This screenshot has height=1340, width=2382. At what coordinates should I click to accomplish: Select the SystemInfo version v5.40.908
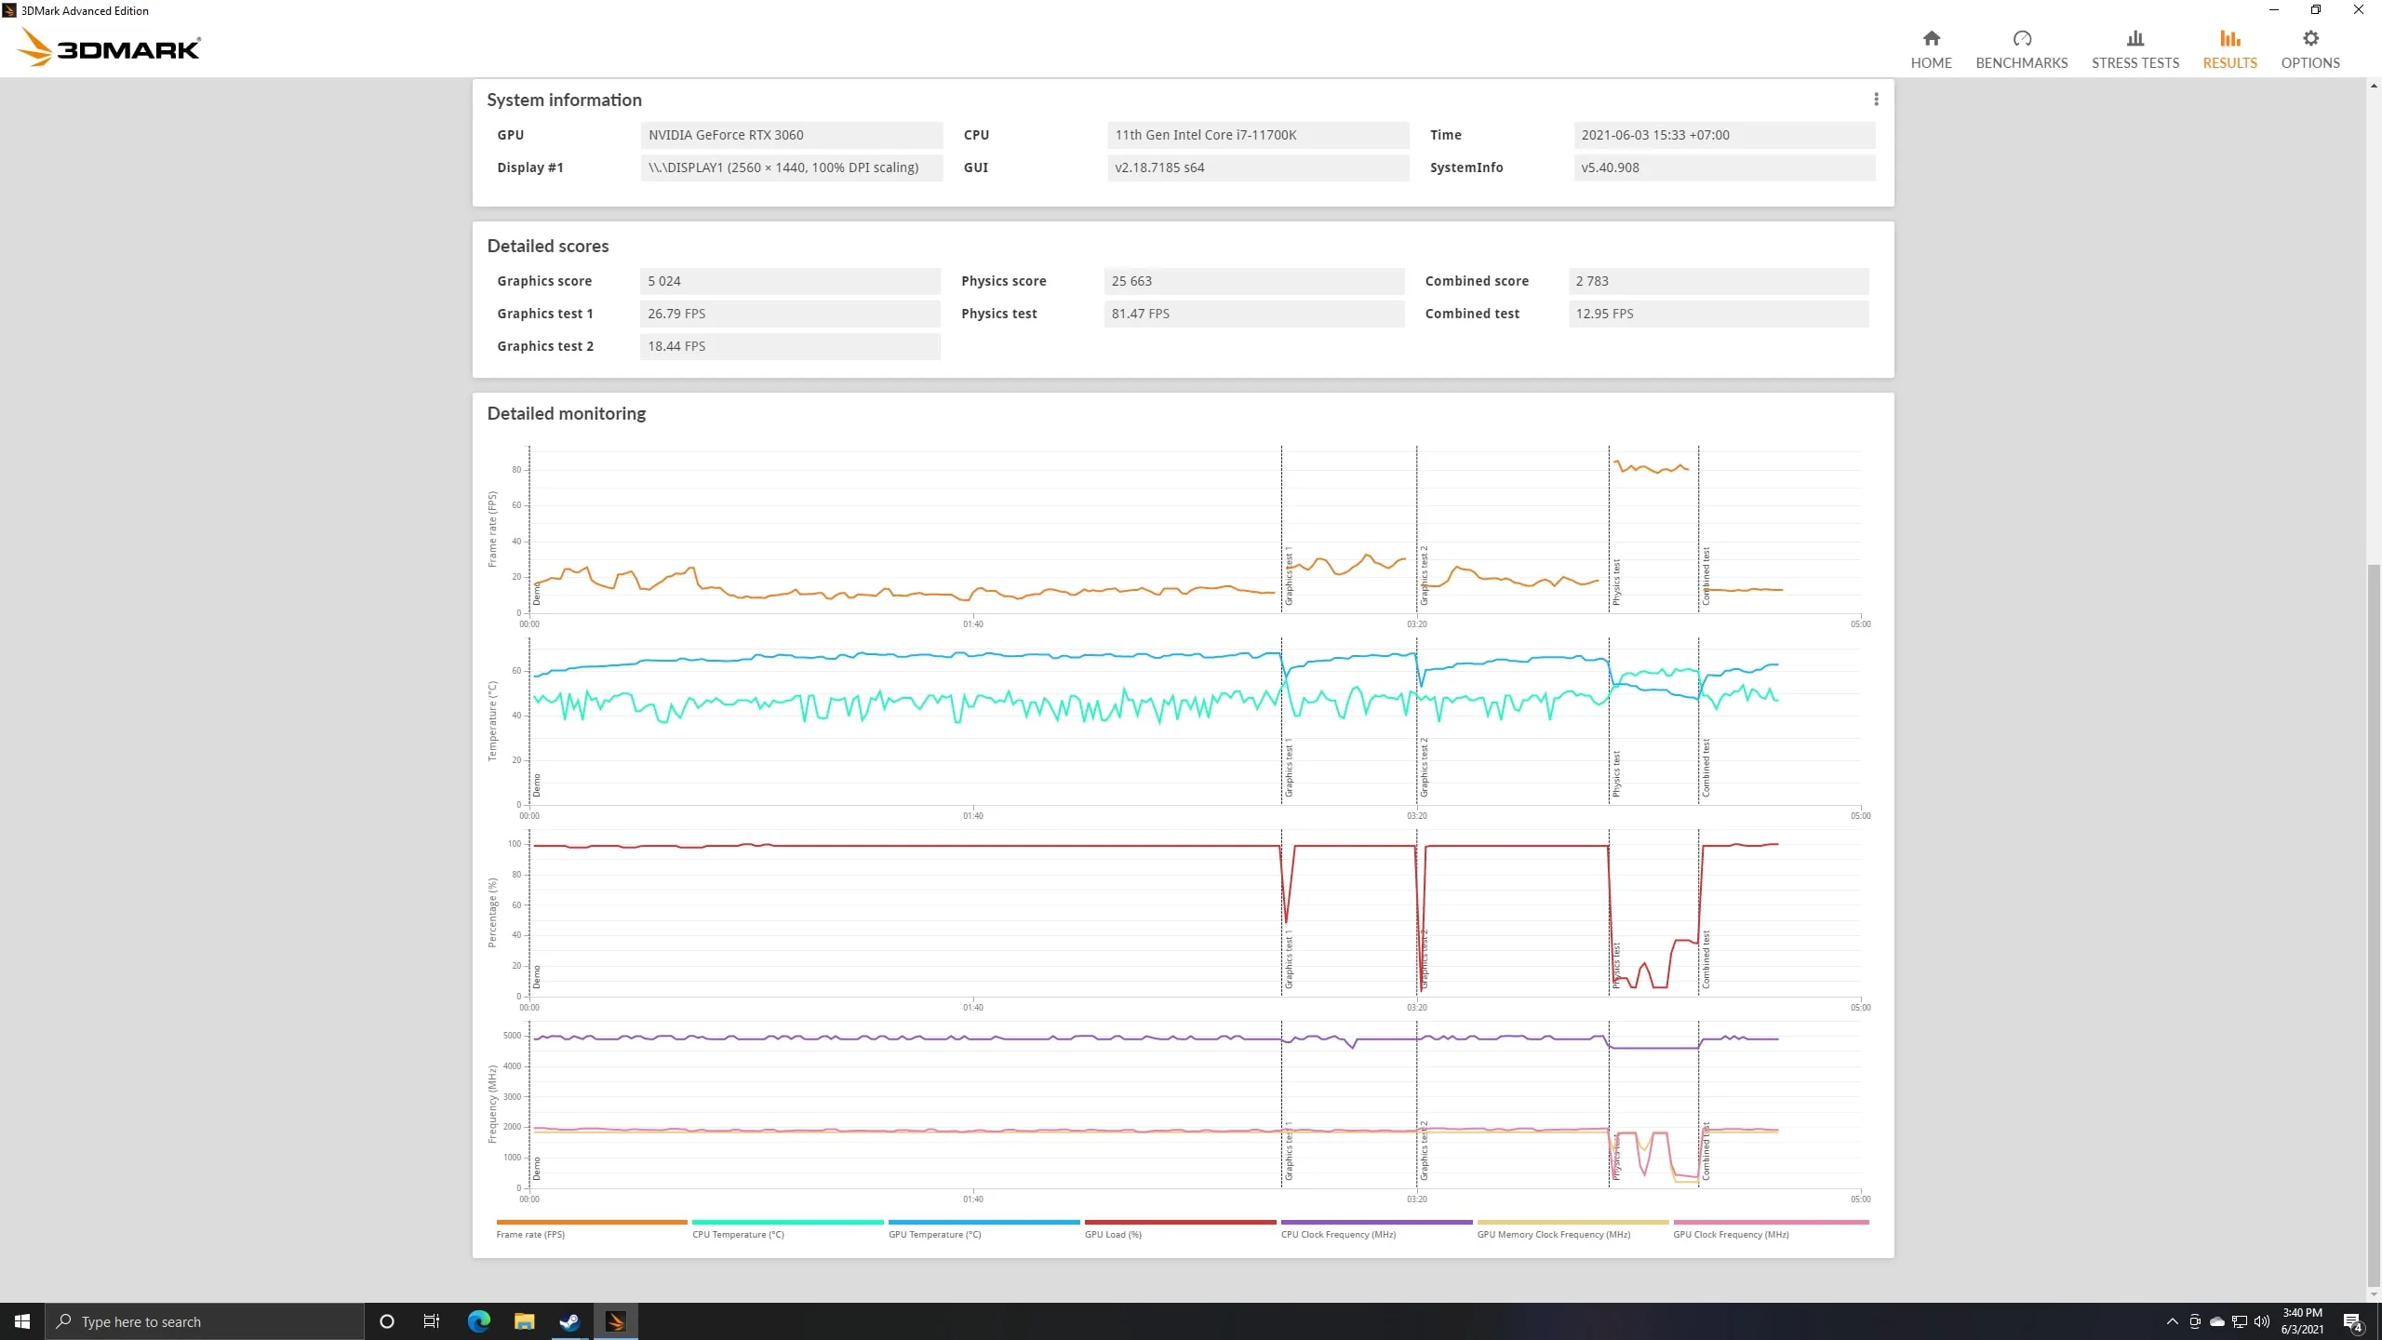pyautogui.click(x=1724, y=167)
